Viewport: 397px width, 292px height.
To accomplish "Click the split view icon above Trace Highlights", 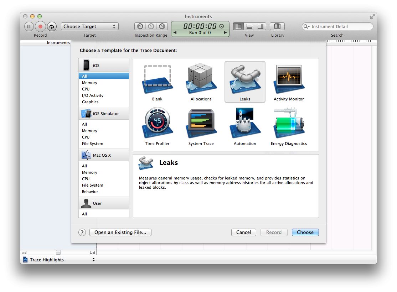I will point(92,252).
